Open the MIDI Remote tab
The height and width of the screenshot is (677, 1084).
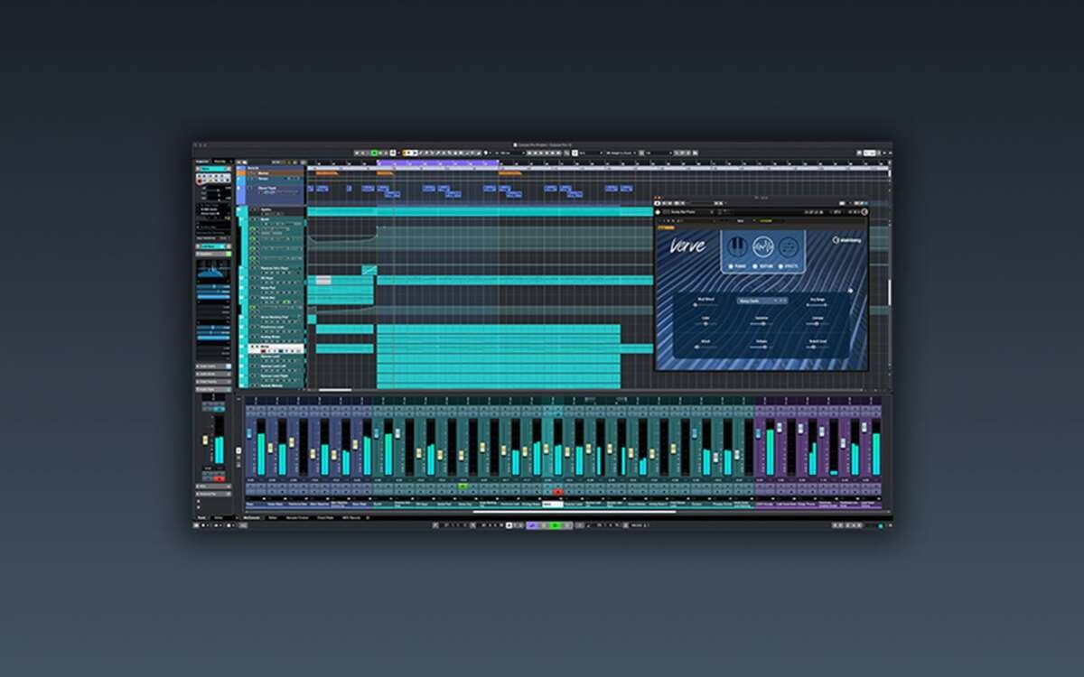click(350, 517)
